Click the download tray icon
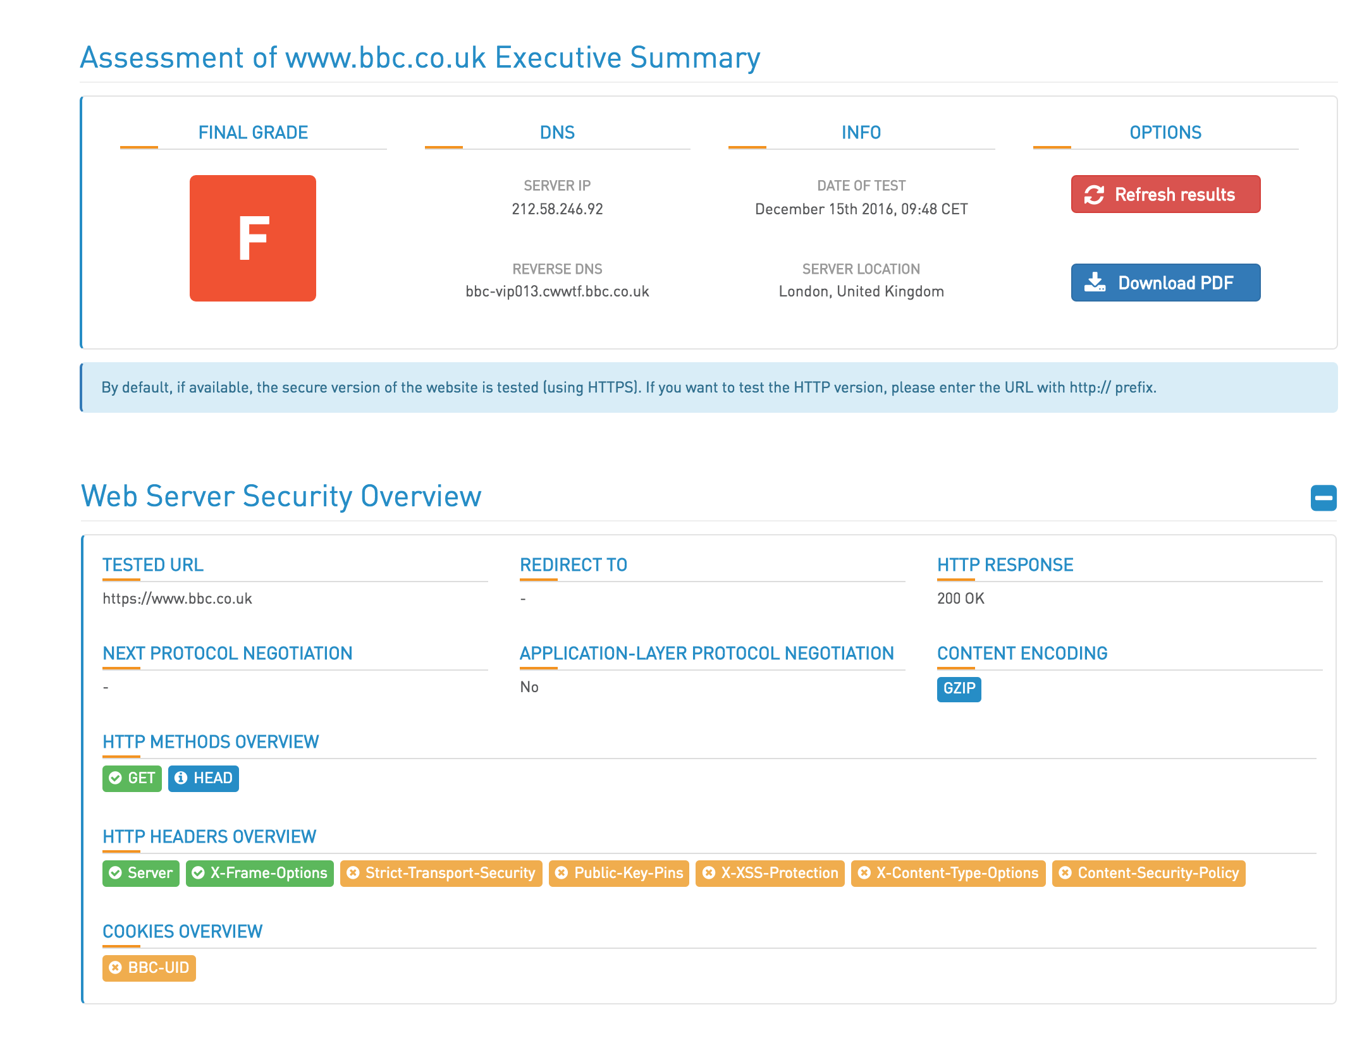This screenshot has width=1357, height=1043. (1095, 283)
